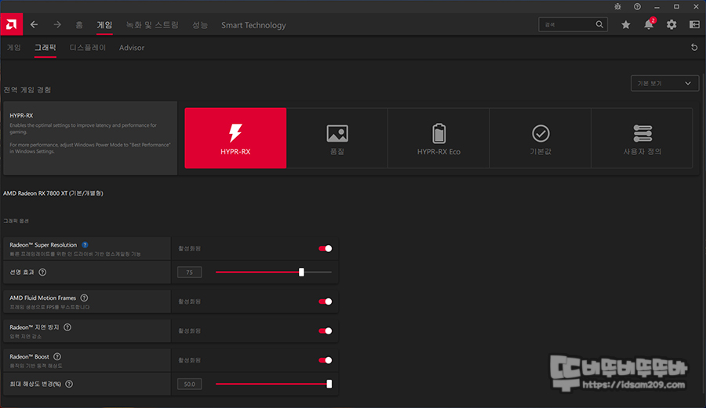
Task: Open Radeon 지연 방지 help icon
Action: point(67,327)
